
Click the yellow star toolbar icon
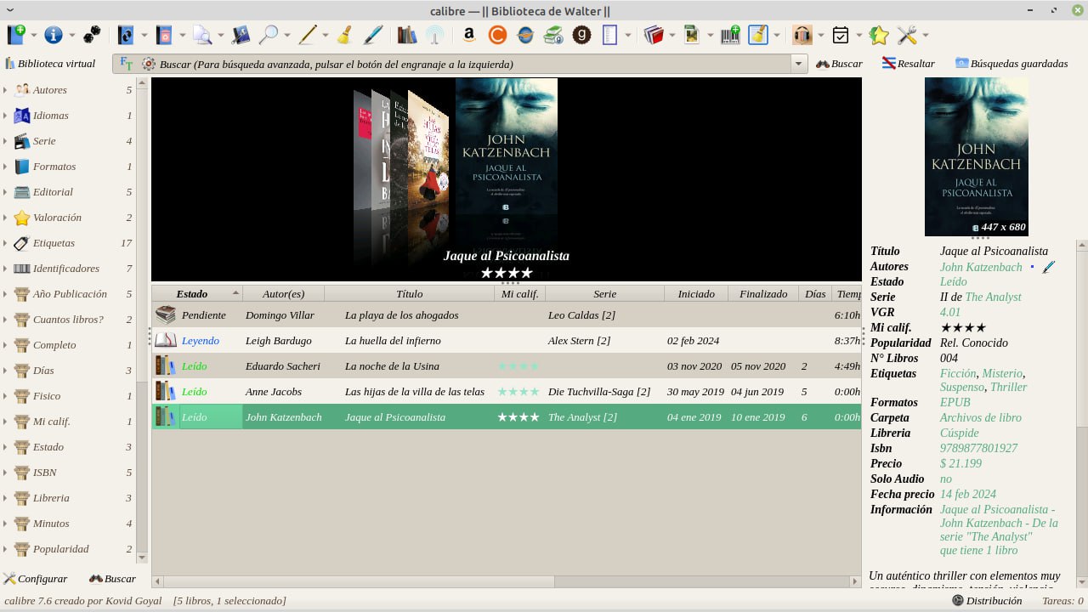click(x=879, y=35)
